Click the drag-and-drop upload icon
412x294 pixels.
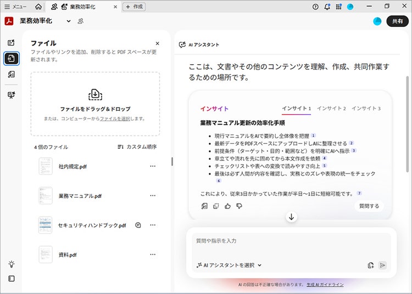(95, 95)
